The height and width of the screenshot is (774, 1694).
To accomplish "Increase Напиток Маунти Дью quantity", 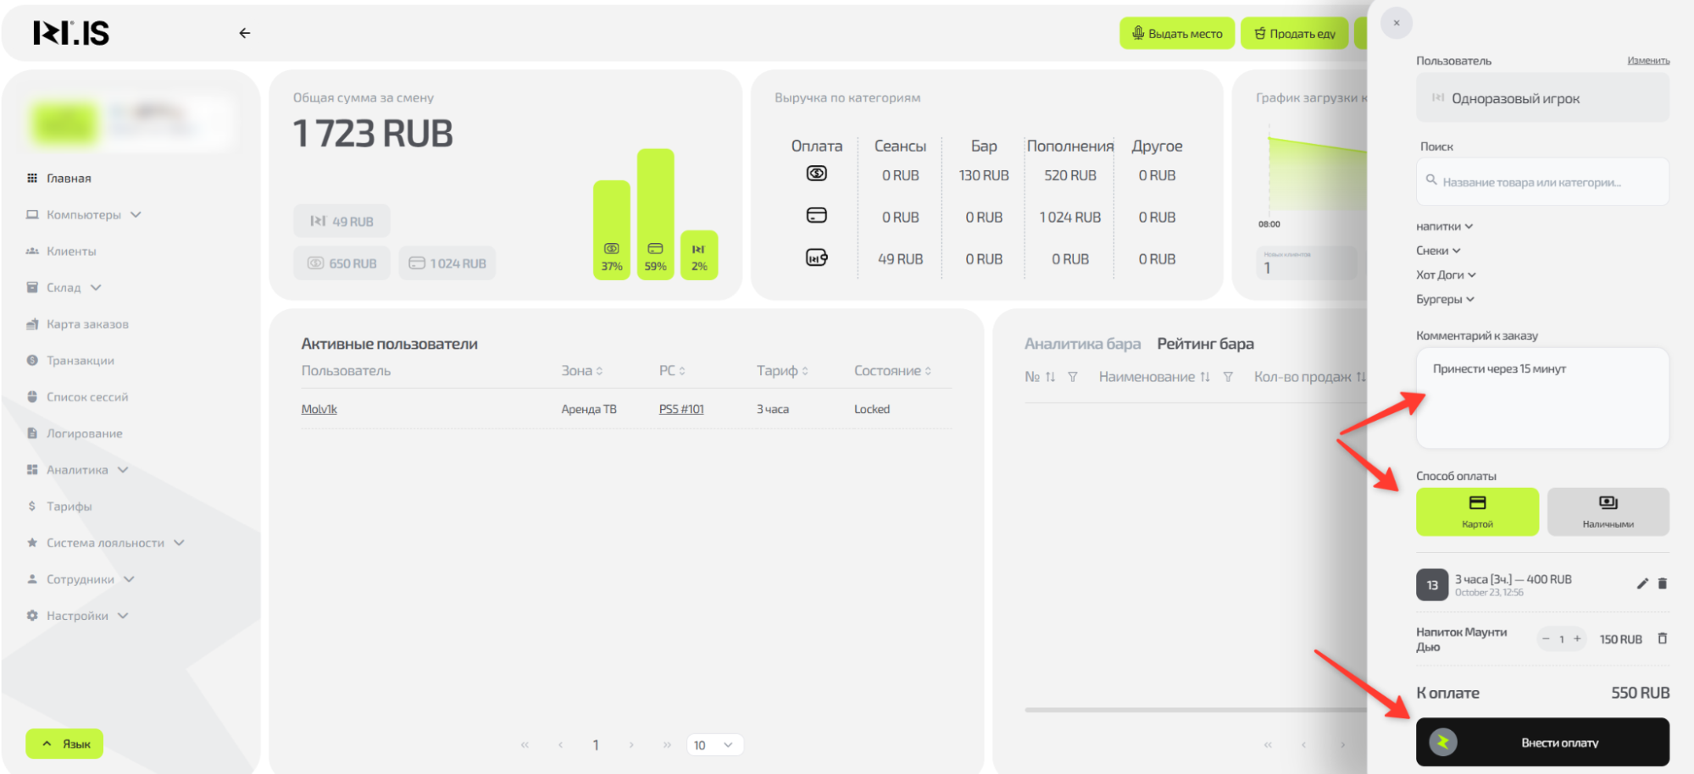I will coord(1577,639).
